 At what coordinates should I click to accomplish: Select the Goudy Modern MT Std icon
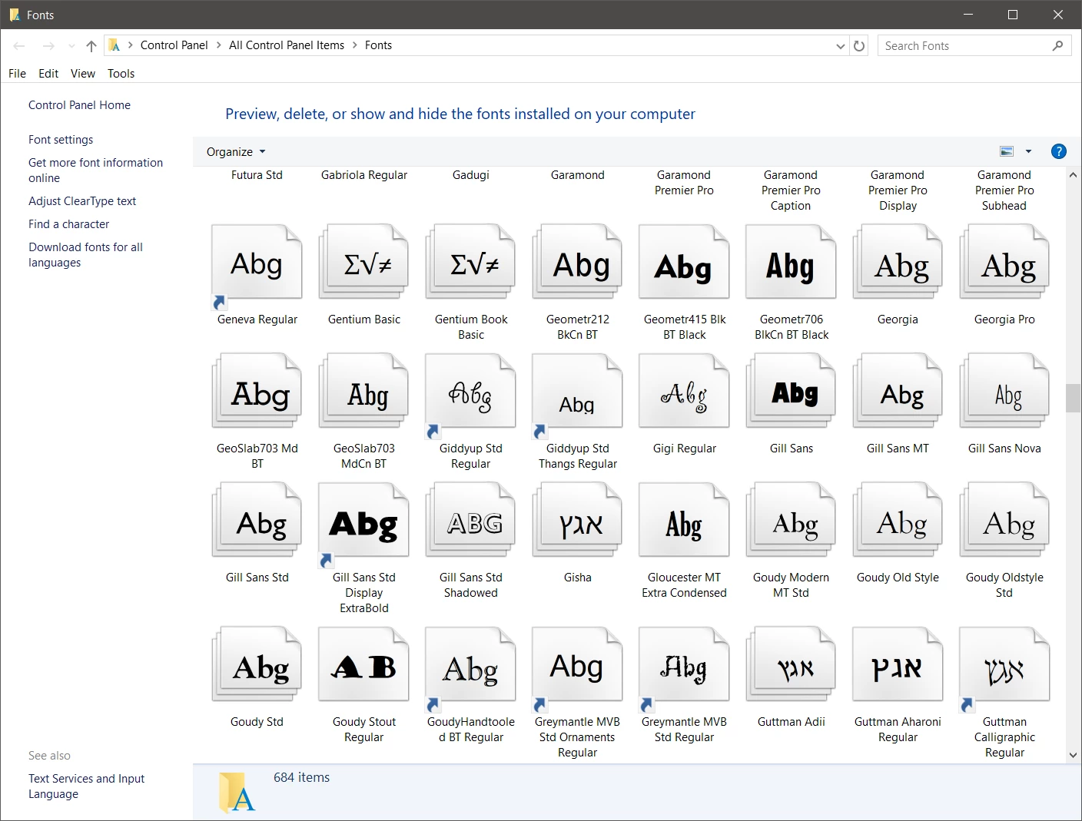[791, 521]
